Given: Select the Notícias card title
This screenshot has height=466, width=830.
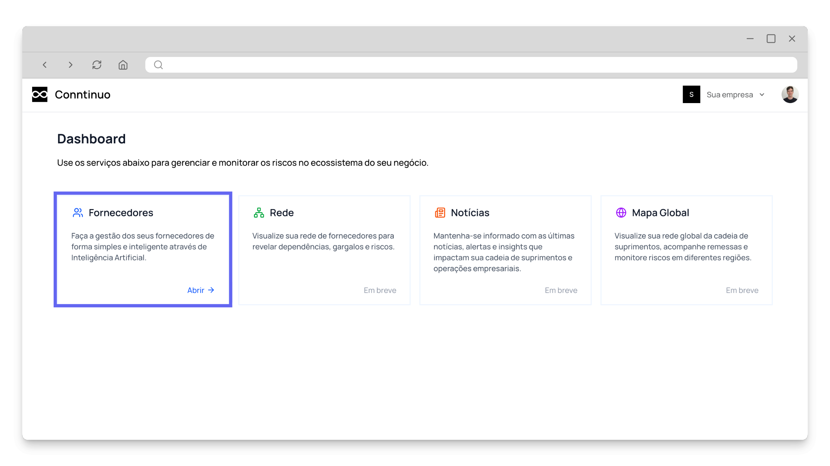Looking at the screenshot, I should pos(470,213).
